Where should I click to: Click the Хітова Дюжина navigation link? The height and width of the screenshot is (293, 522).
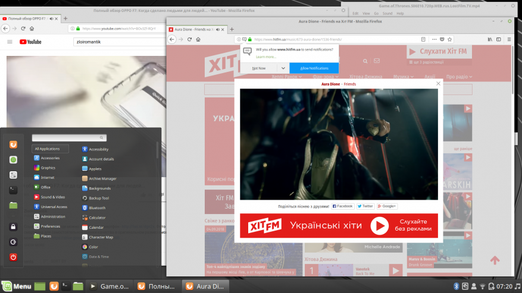(365, 77)
